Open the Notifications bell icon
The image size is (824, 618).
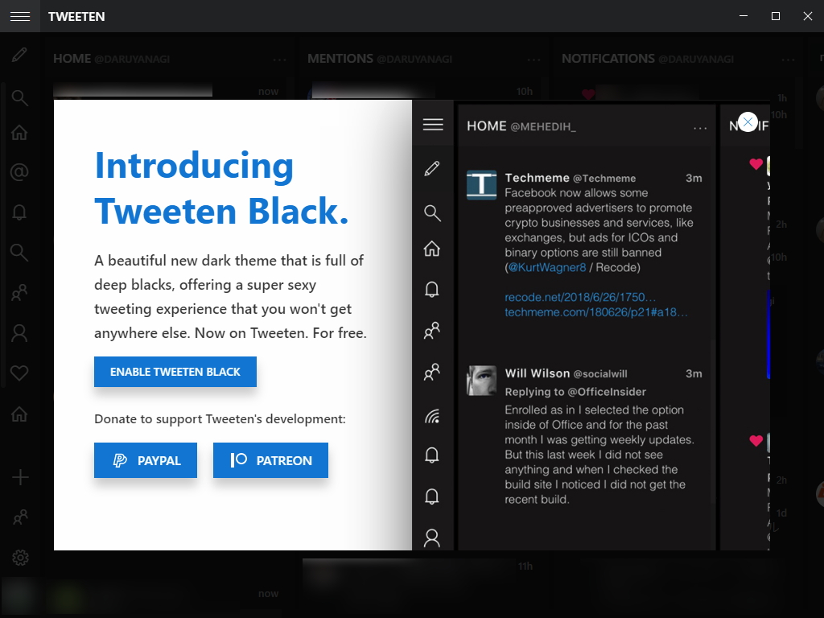[x=20, y=212]
